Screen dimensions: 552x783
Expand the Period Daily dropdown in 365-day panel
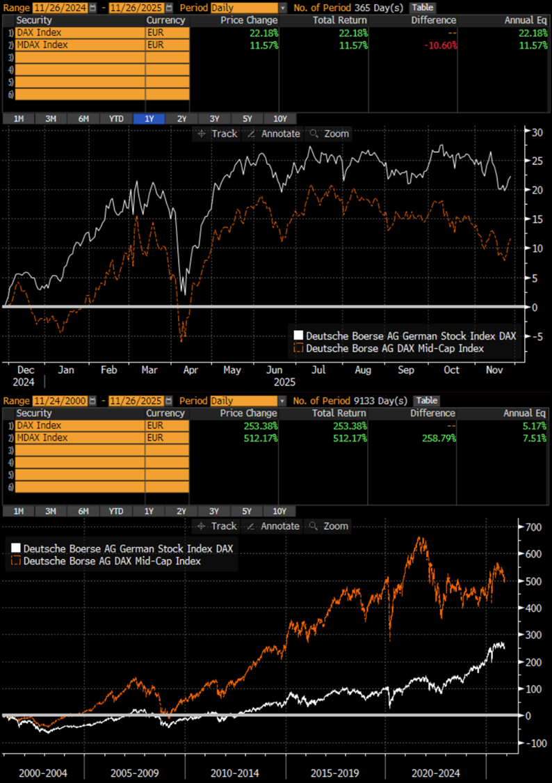click(282, 8)
